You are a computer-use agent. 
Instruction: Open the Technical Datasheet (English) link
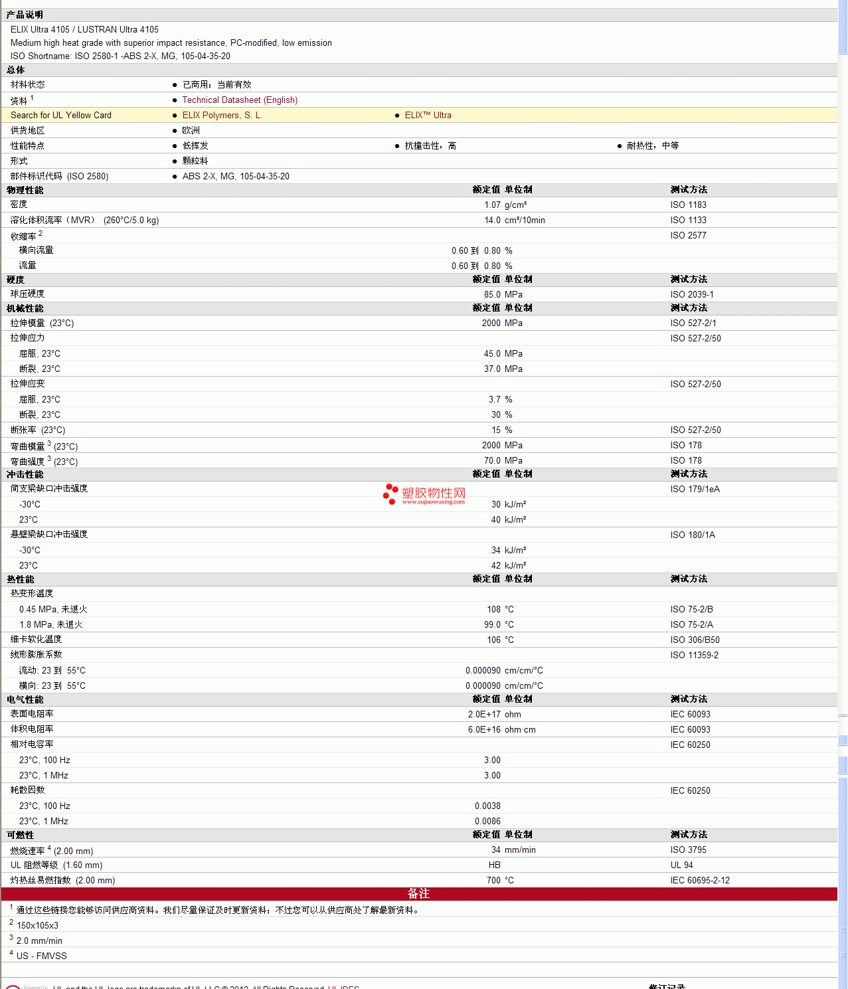click(240, 100)
